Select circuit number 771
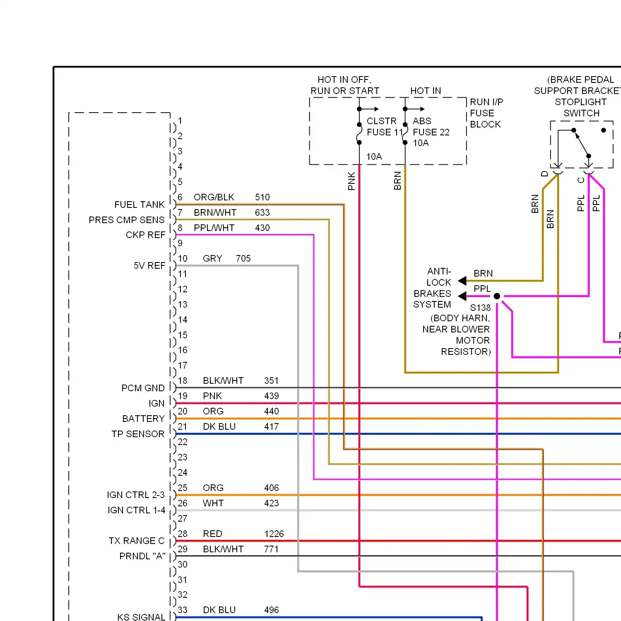Viewport: 621px width, 621px height. pos(271,549)
